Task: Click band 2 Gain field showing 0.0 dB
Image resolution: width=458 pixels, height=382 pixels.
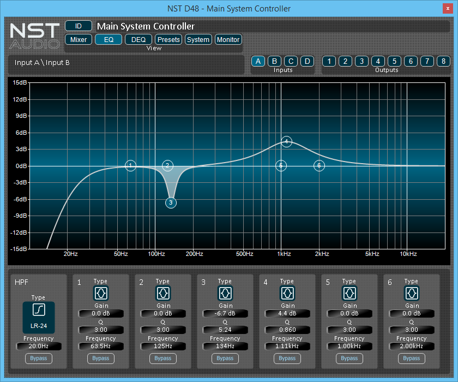Action: [163, 314]
